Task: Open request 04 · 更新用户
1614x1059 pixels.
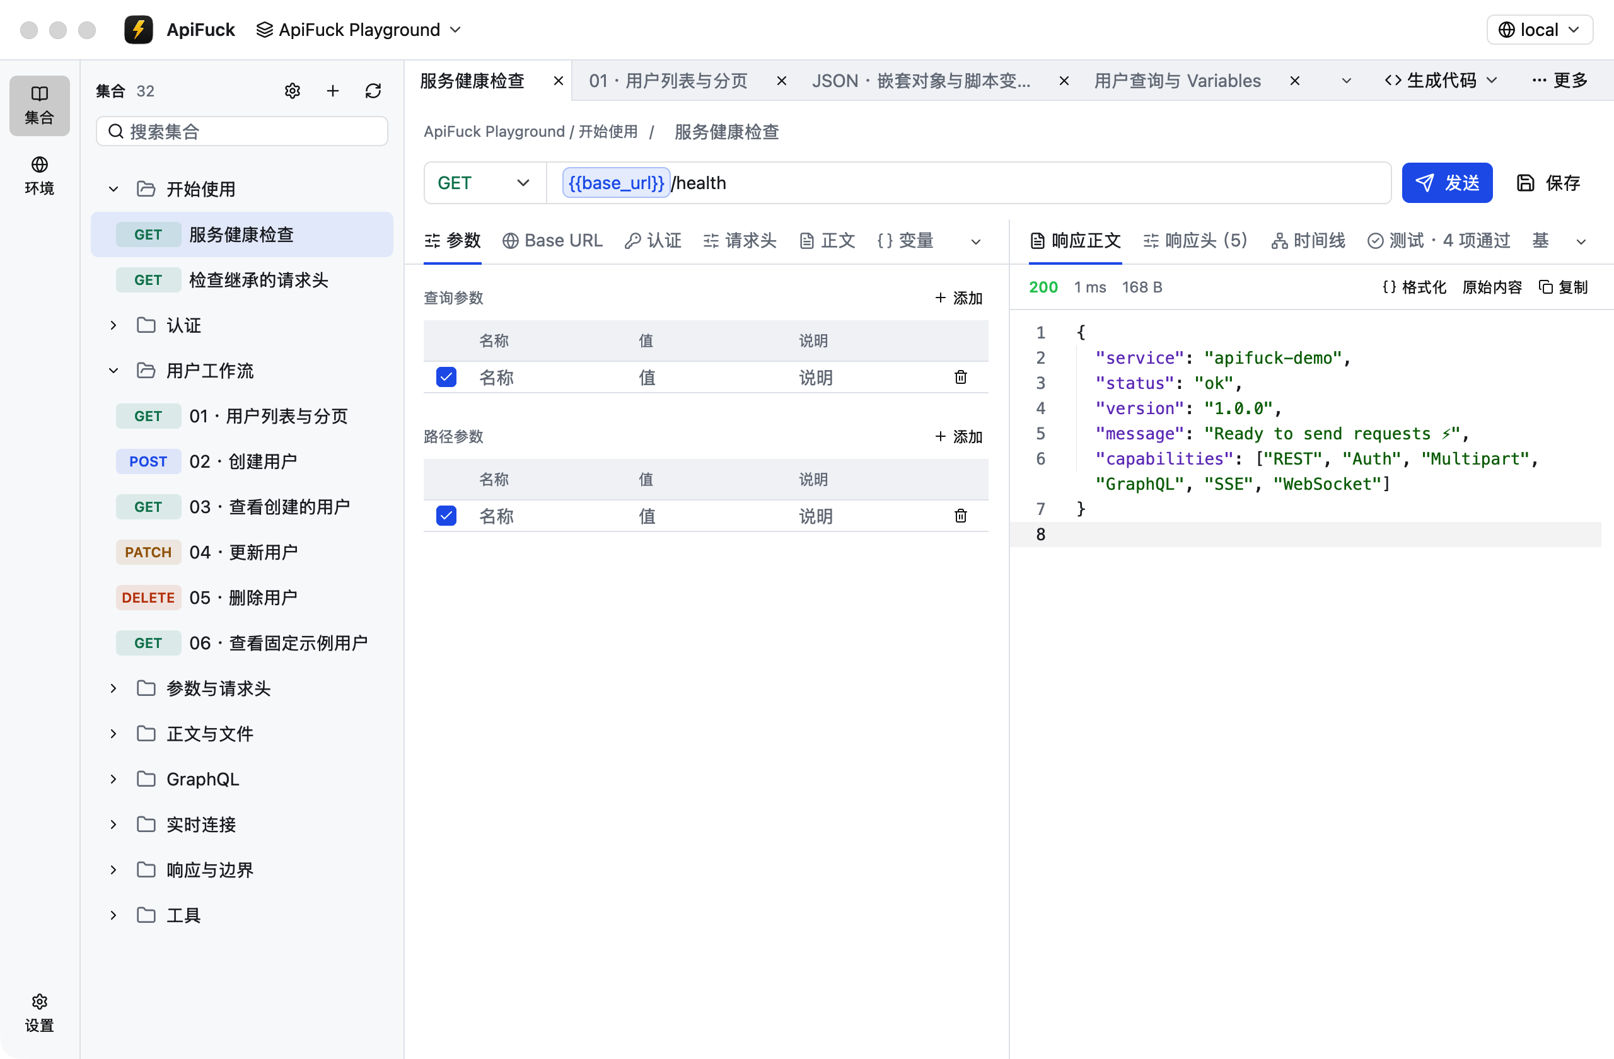Action: coord(242,553)
